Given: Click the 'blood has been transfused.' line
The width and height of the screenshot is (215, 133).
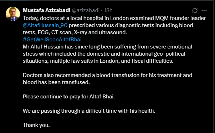Looking at the screenshot, I should (x=56, y=82).
